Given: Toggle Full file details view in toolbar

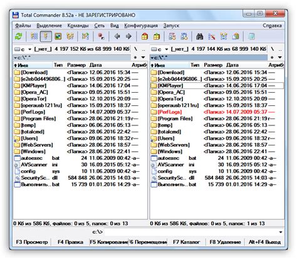Looking at the screenshot, I should [46, 36].
